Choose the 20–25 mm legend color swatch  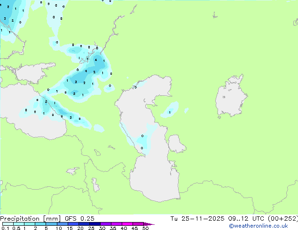point(84,224)
